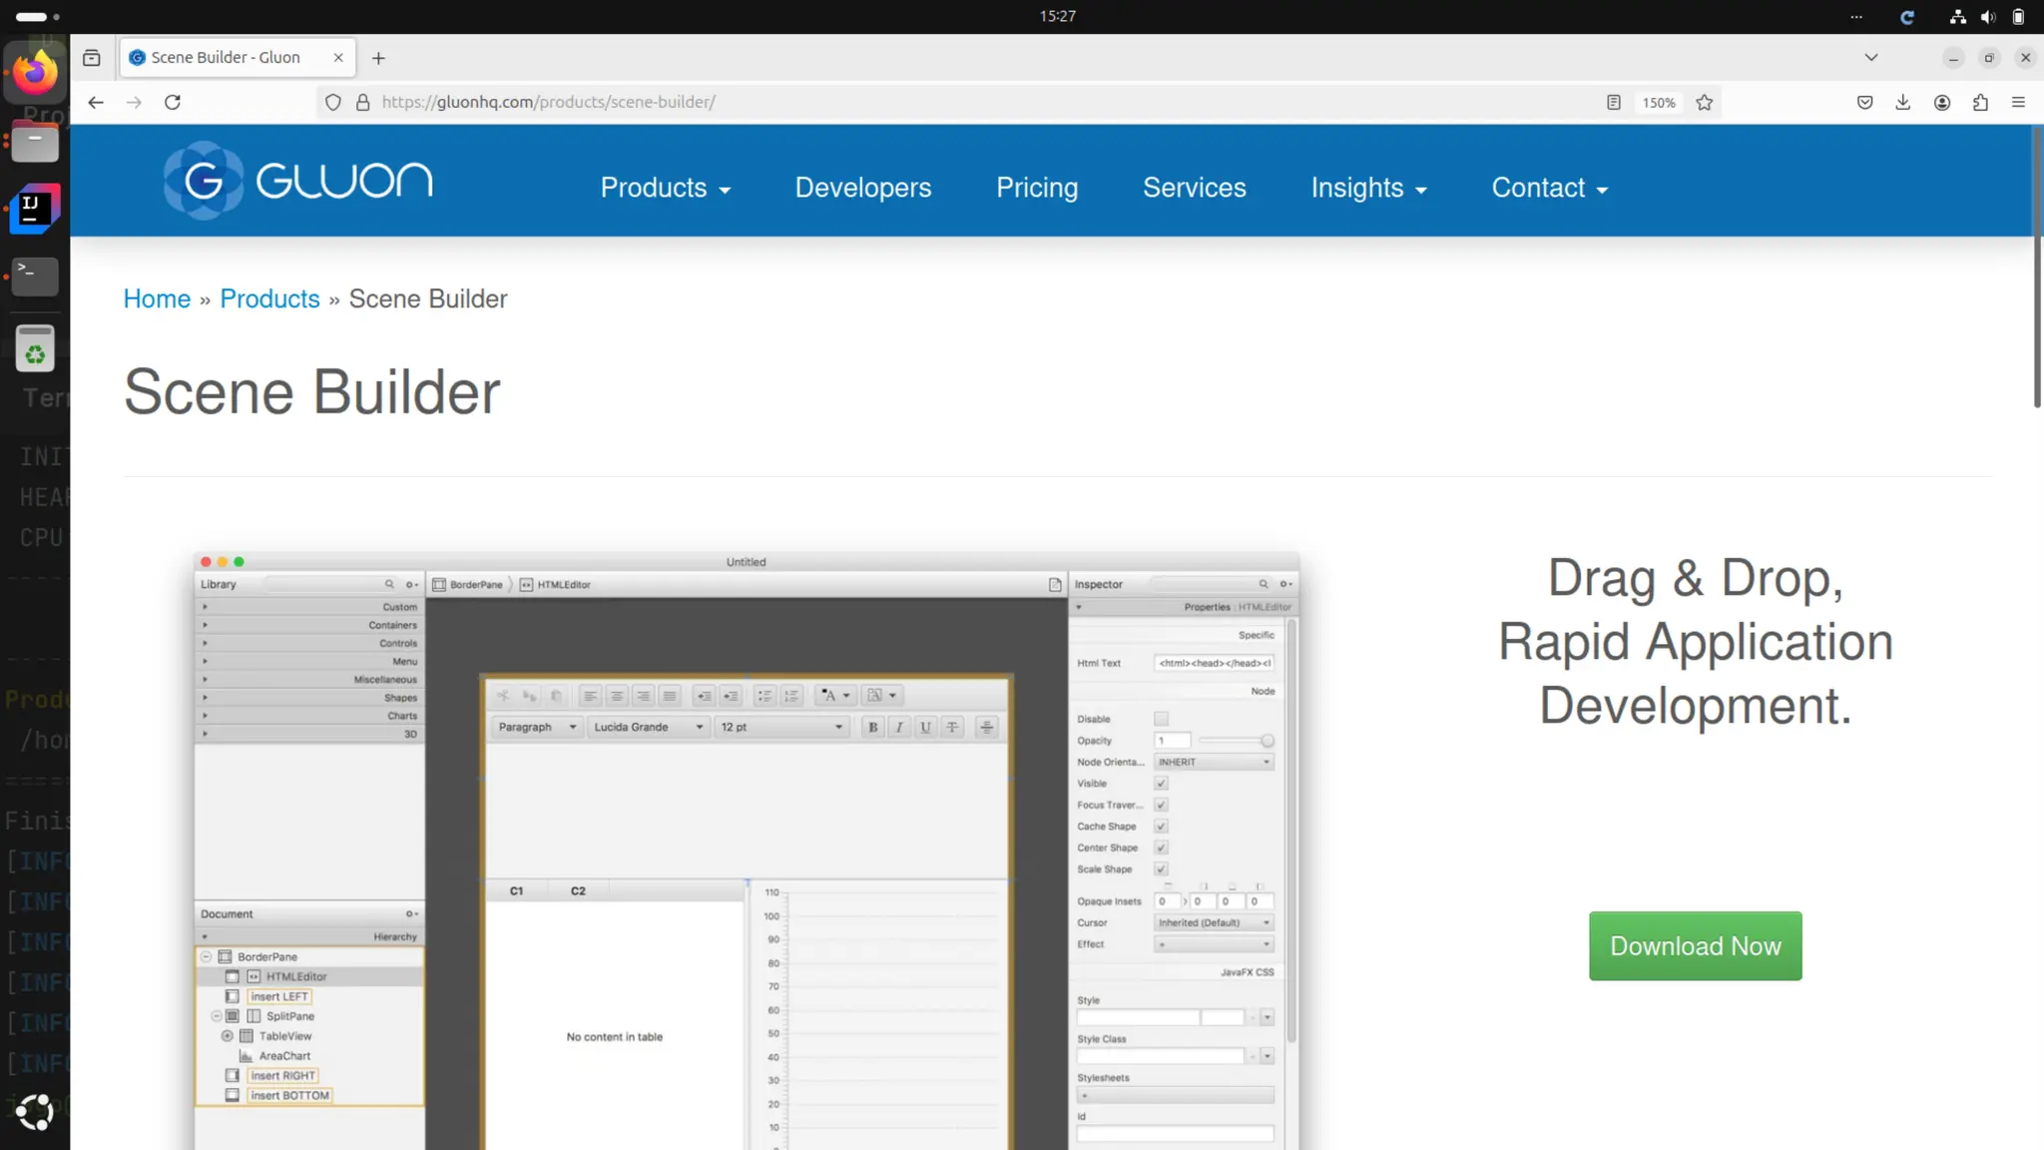The width and height of the screenshot is (2044, 1150).
Task: Open the extensions puzzle-piece icon
Action: [x=1980, y=102]
